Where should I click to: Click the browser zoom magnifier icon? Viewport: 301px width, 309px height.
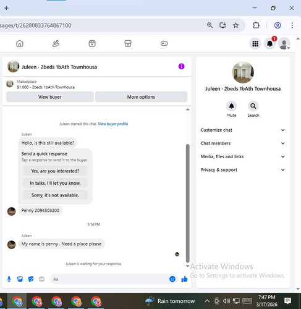(210, 25)
